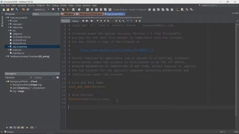Expand the build folder node
This screenshot has width=239, height=134.
pos(9,21)
